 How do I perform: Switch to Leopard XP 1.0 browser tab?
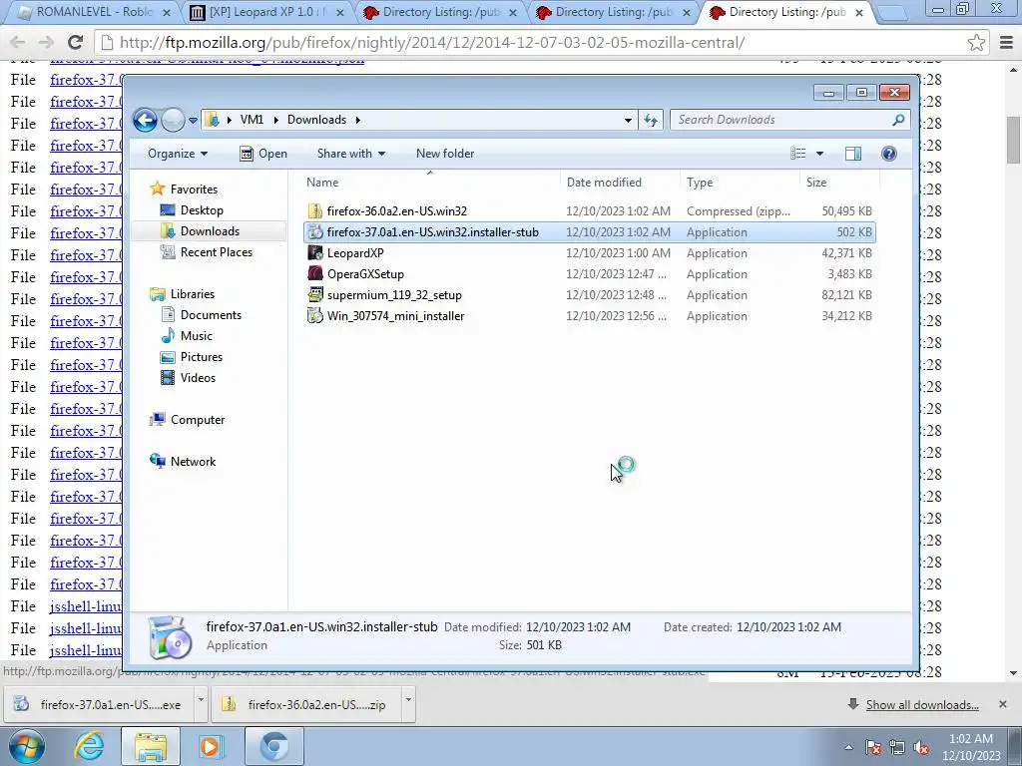[x=267, y=12]
